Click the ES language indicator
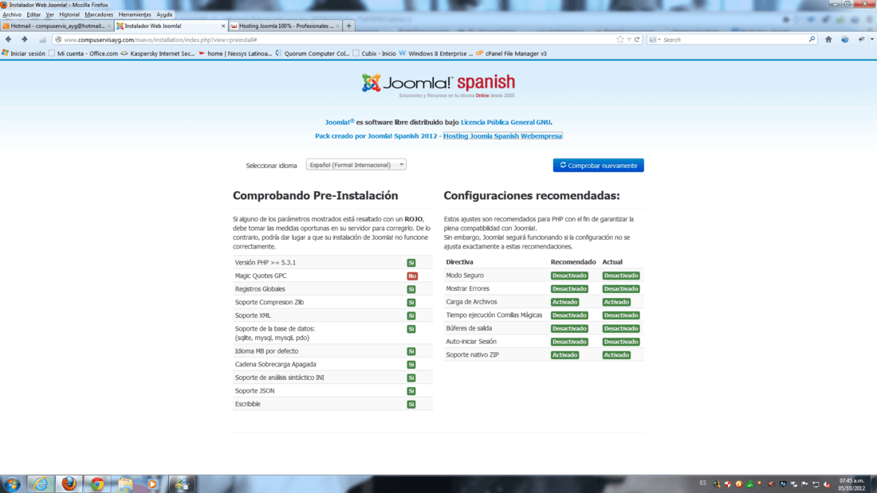Viewport: 877px width, 493px height. [x=703, y=483]
